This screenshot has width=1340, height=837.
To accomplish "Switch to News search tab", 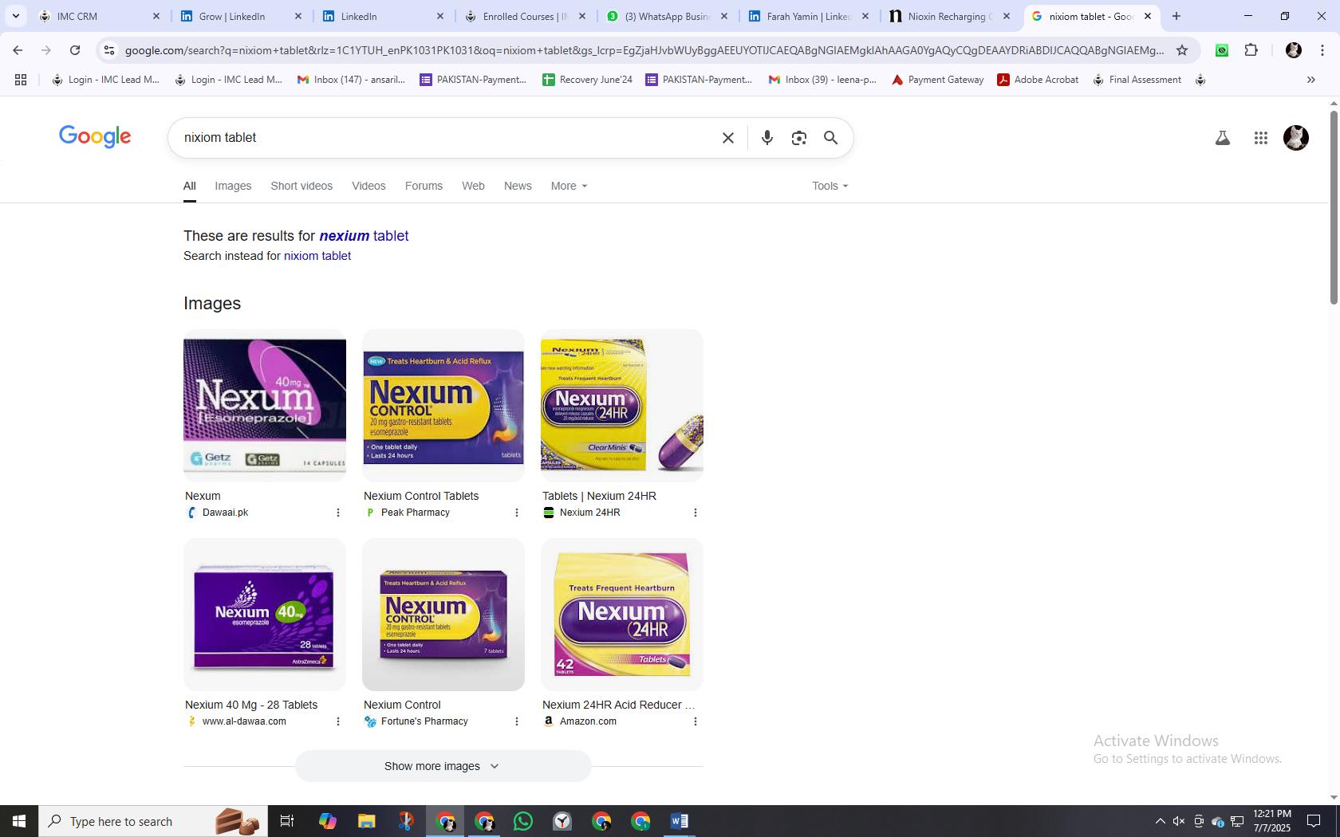I will pos(518,186).
